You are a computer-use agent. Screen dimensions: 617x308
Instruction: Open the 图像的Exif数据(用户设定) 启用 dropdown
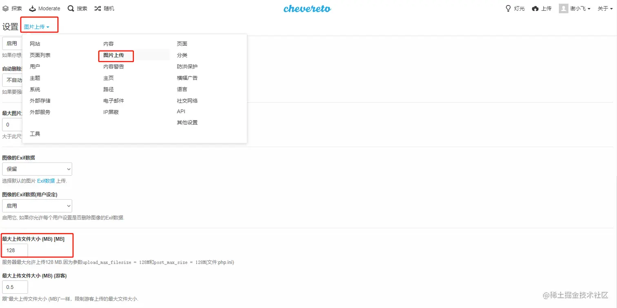[37, 205]
